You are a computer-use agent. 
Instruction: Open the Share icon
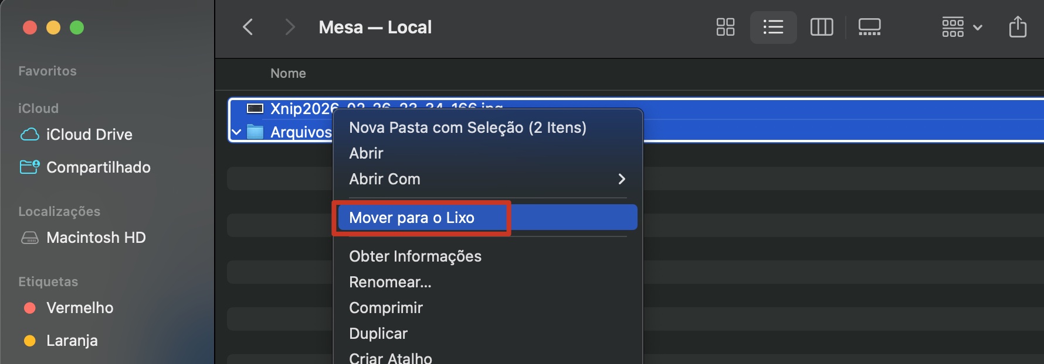point(1019,26)
